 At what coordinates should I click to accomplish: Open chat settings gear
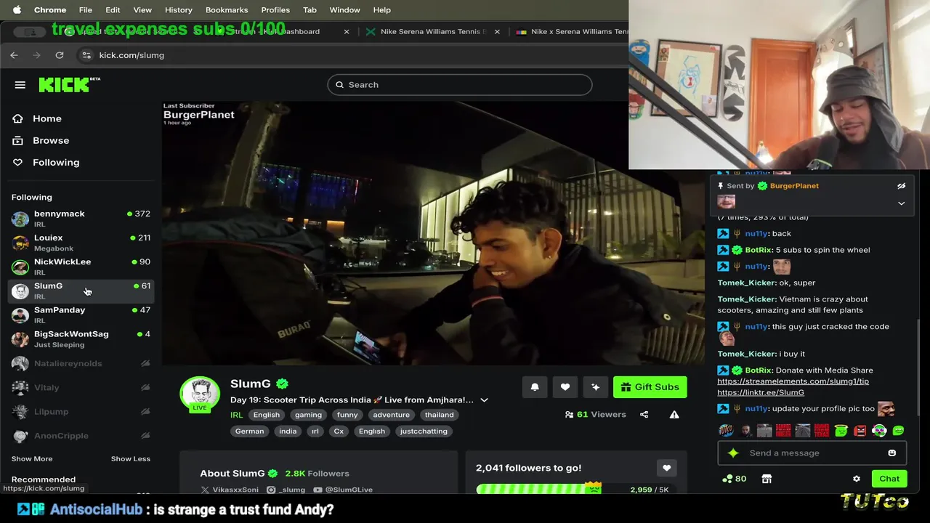857,479
